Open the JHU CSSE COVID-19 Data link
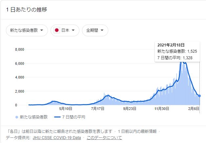 (57, 138)
